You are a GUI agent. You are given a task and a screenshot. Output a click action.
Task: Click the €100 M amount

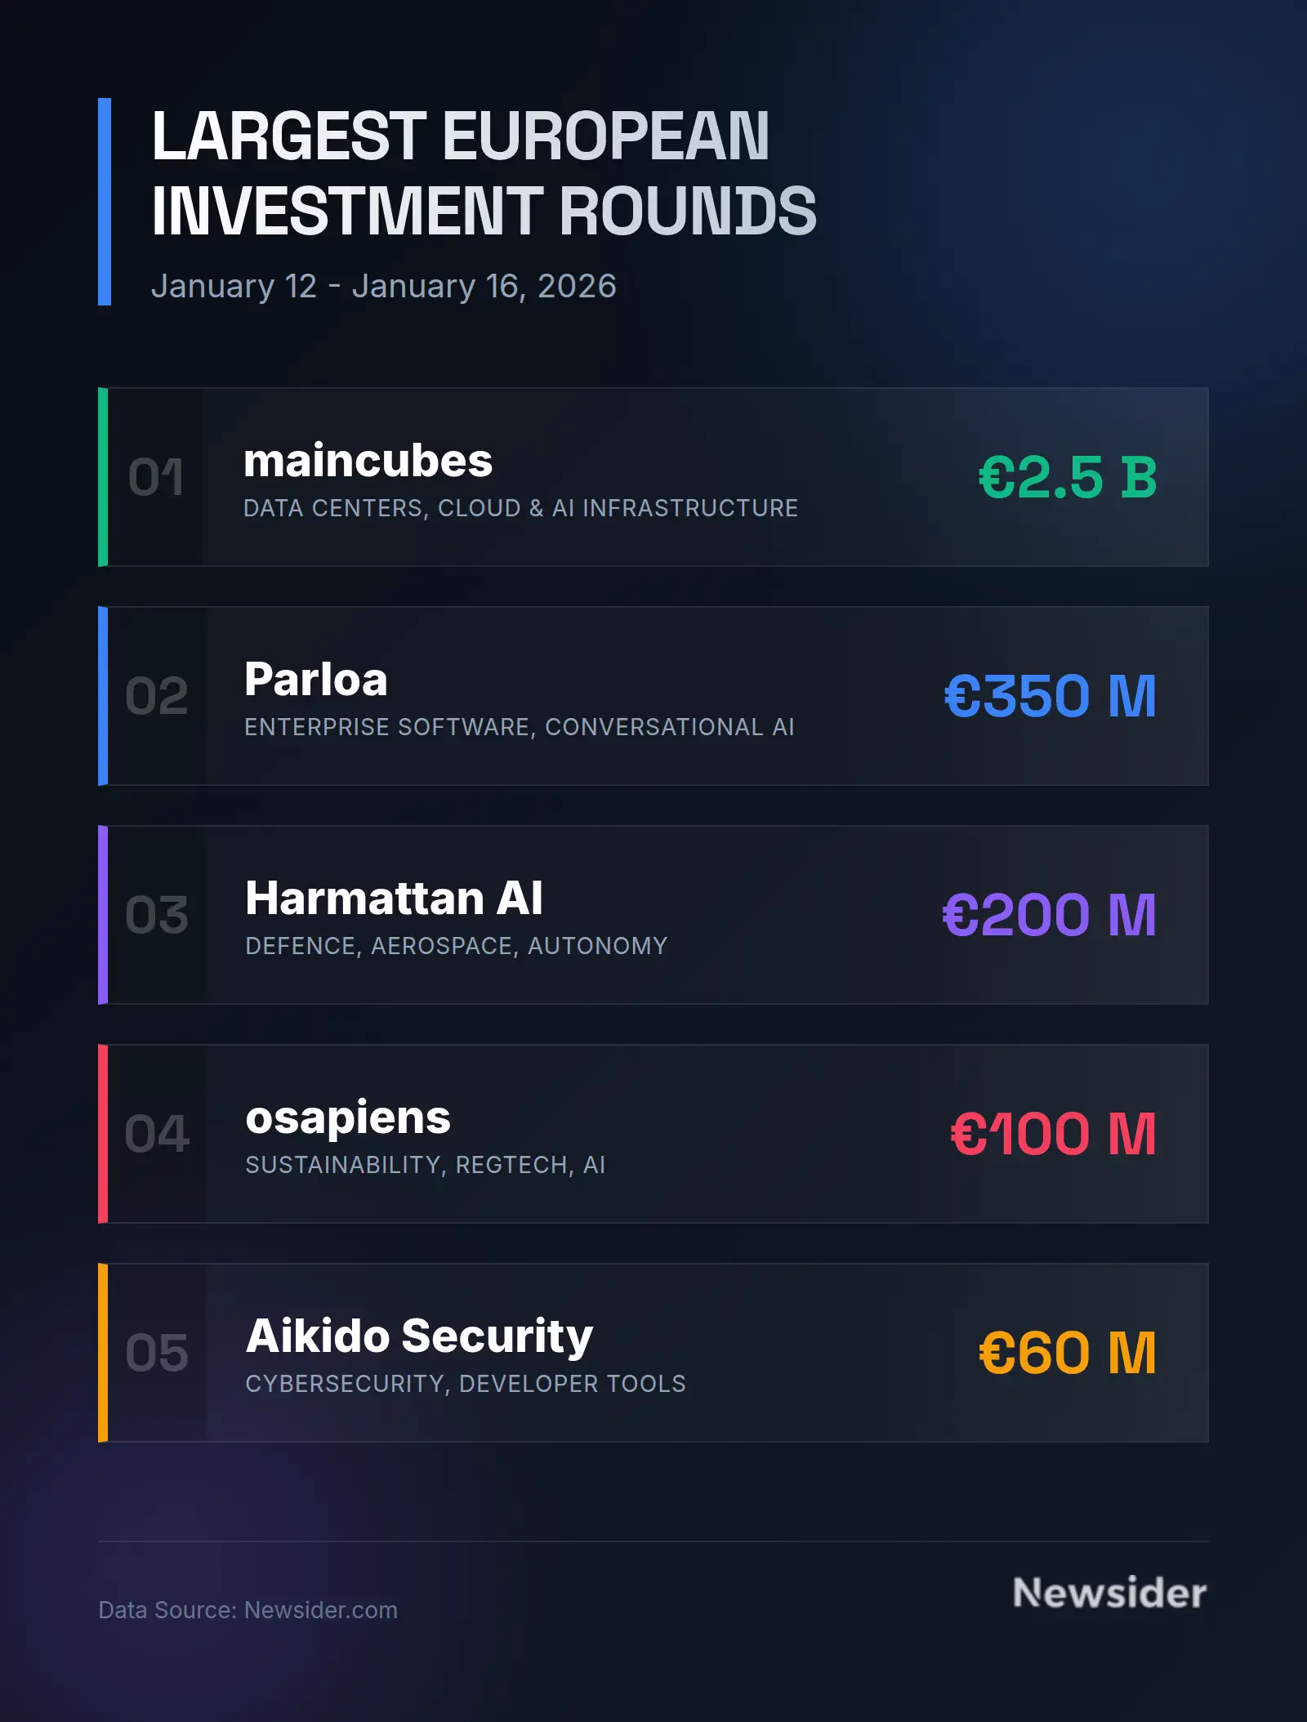coord(1053,1134)
